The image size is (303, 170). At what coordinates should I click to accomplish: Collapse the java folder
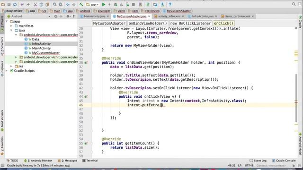coord(11,30)
